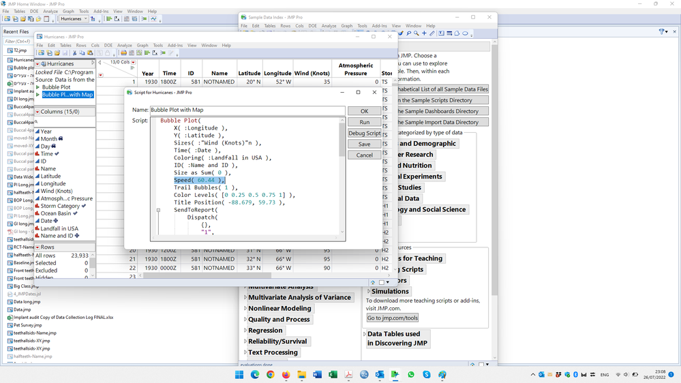Image resolution: width=681 pixels, height=383 pixels.
Task: Open the Hurricanes table red triangle menu
Action: click(x=37, y=64)
